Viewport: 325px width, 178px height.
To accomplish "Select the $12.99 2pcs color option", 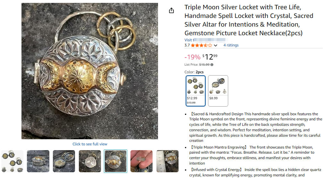I will click(196, 91).
